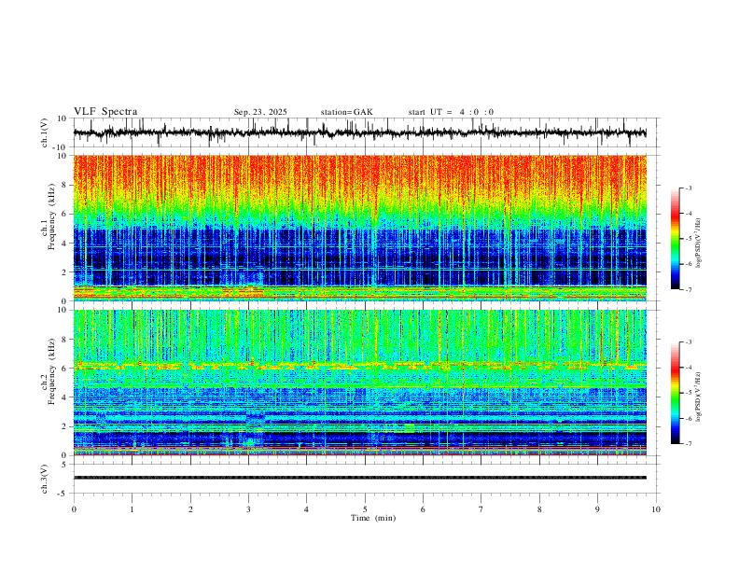Image resolution: width=739 pixels, height=571 pixels.
Task: Click the ch.1 voltage waveform trace
Action: (359, 132)
